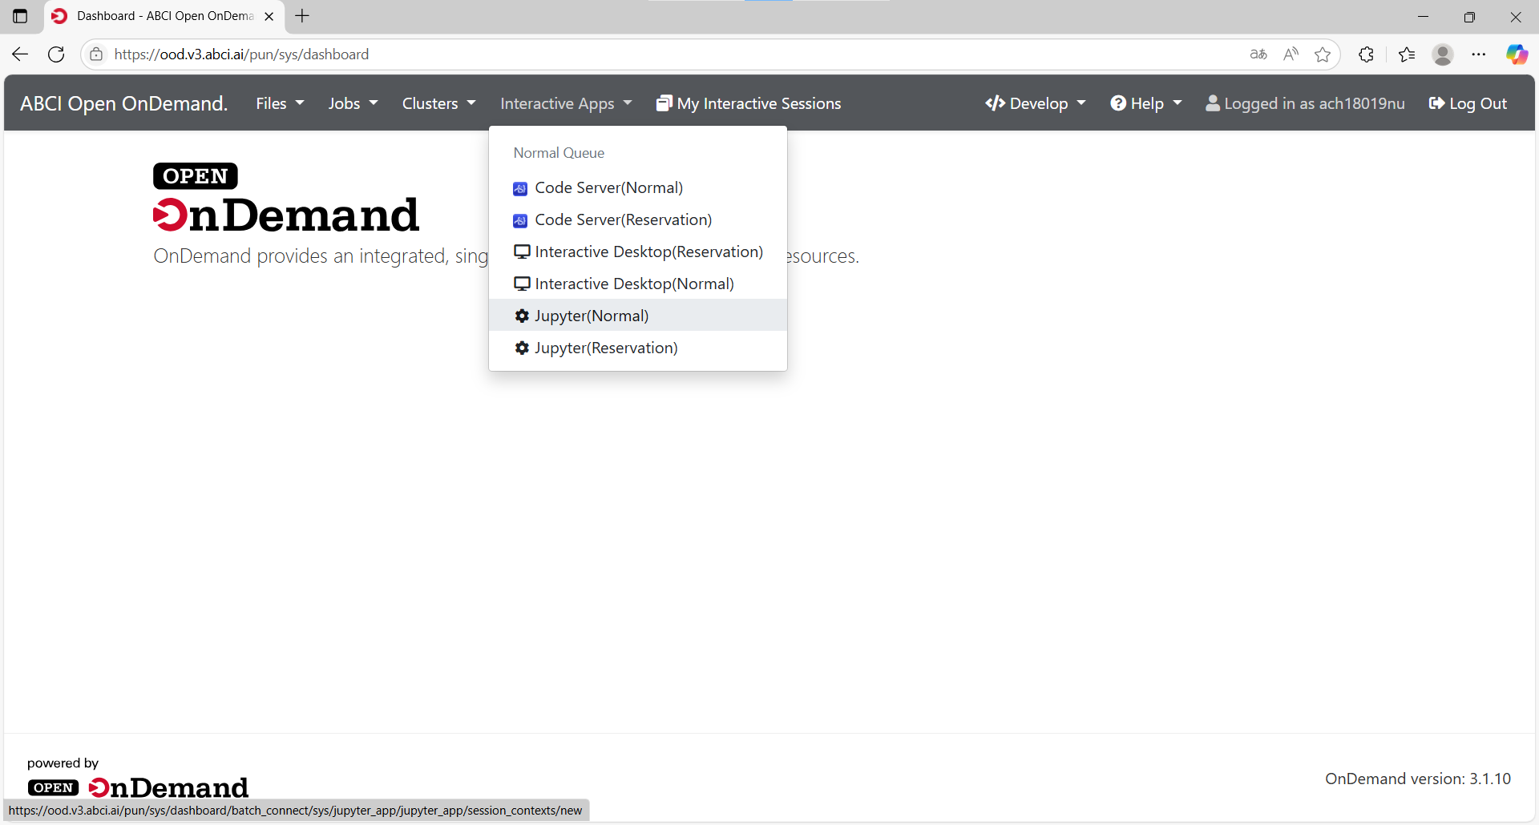1539x825 pixels.
Task: Click the My Interactive Sessions windows icon
Action: [664, 103]
